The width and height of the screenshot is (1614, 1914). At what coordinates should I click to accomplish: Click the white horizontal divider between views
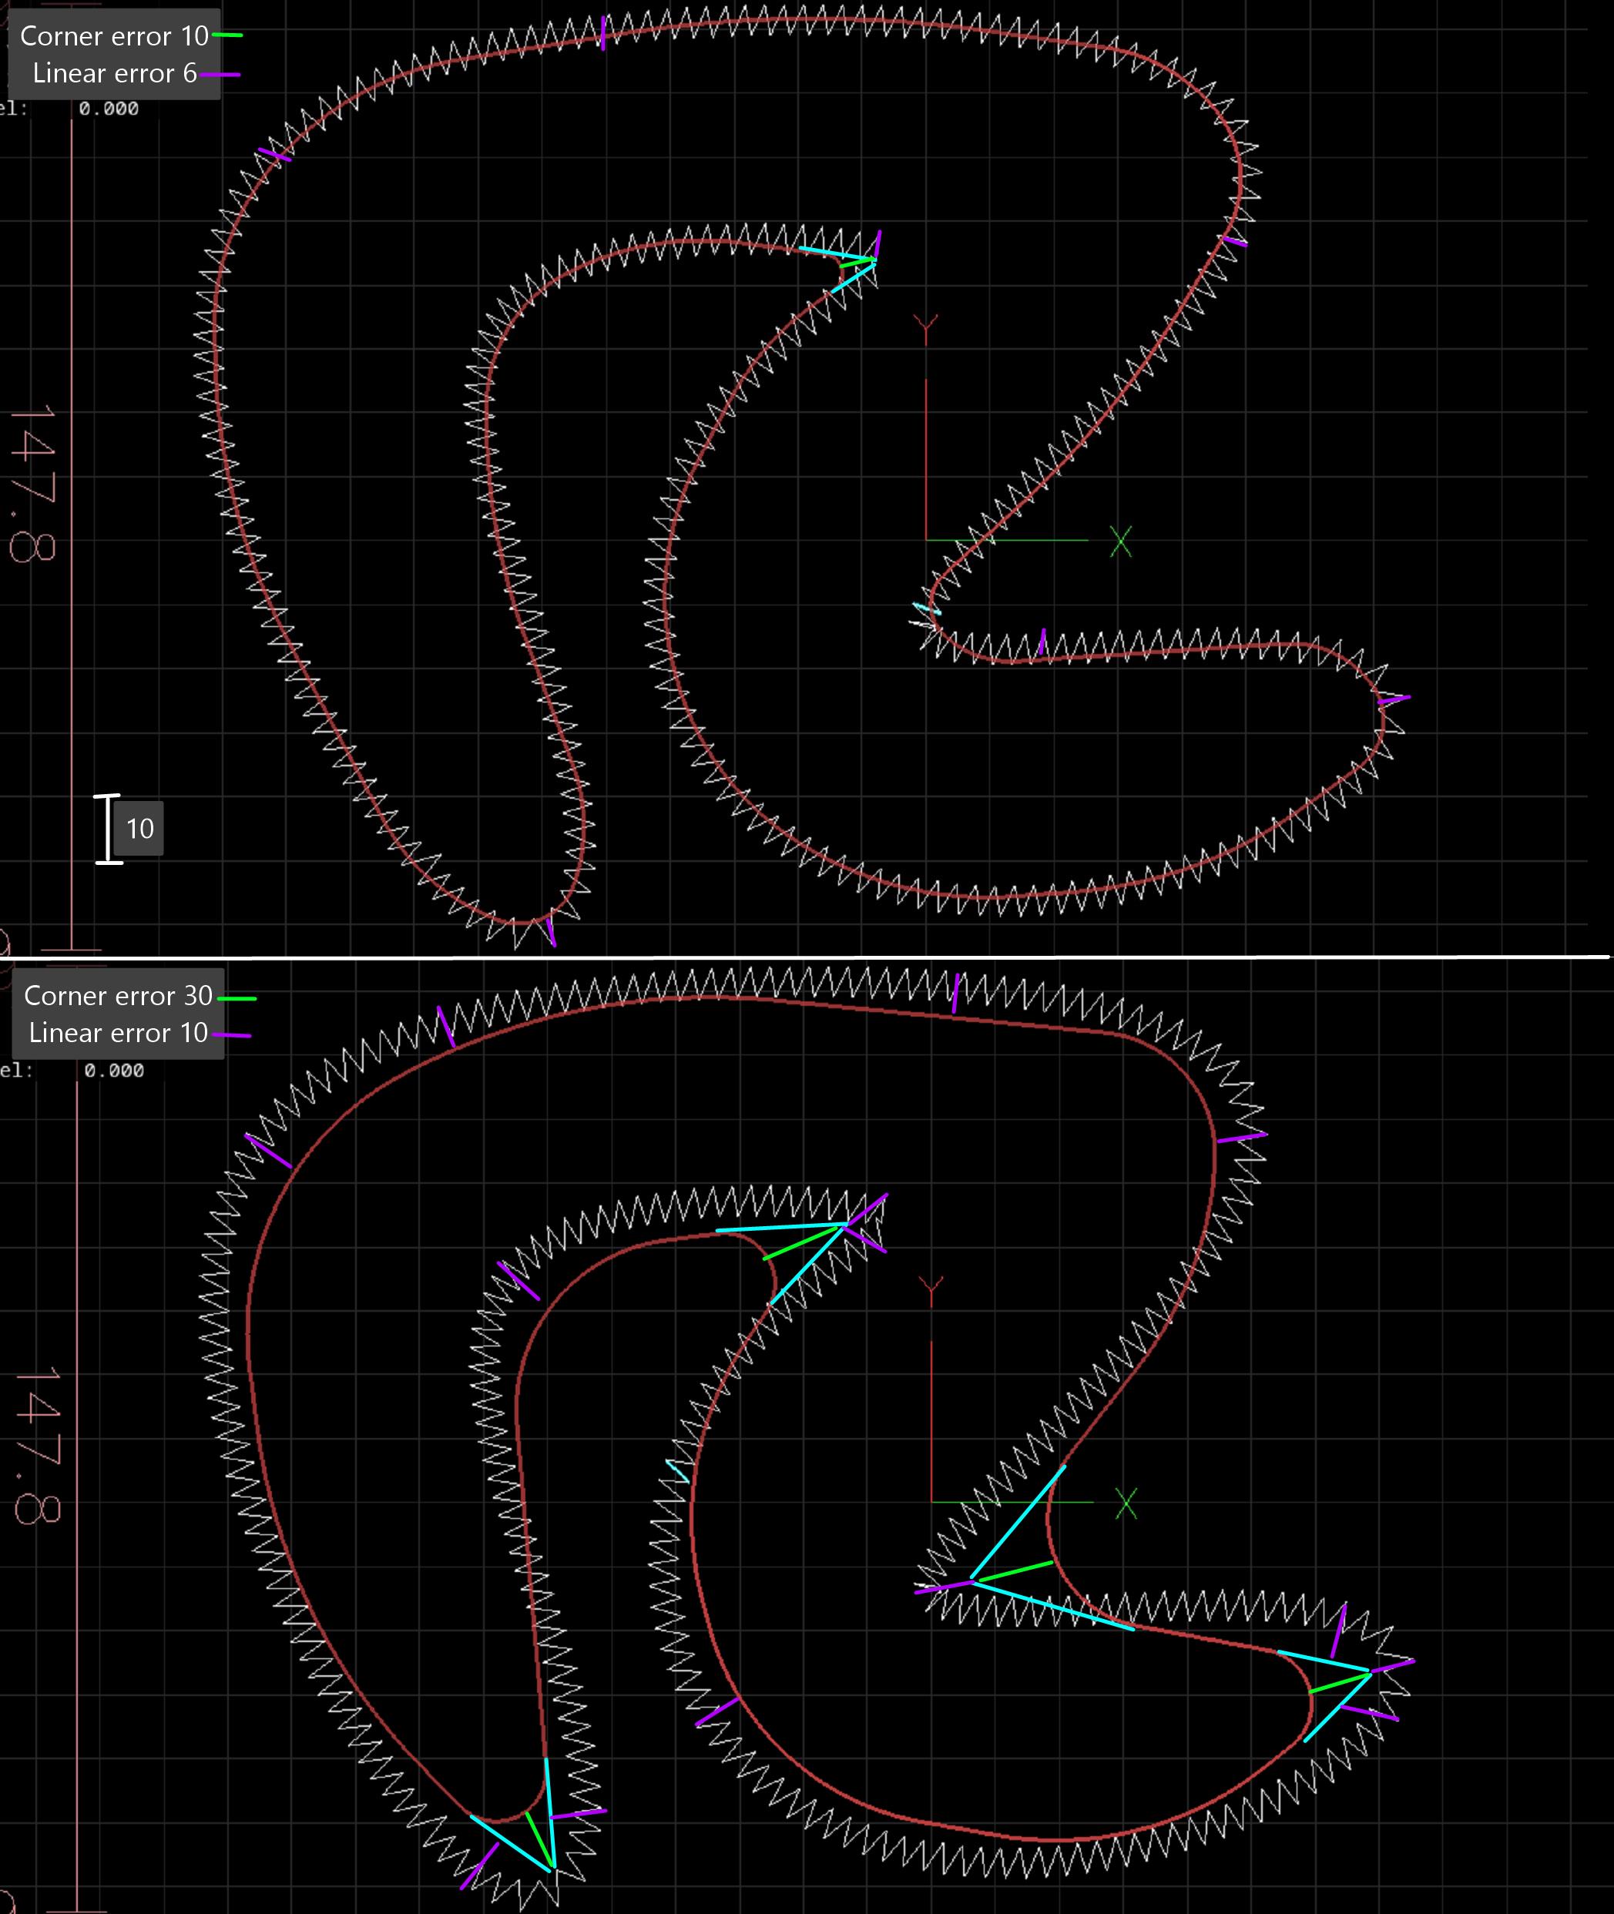pyautogui.click(x=805, y=957)
